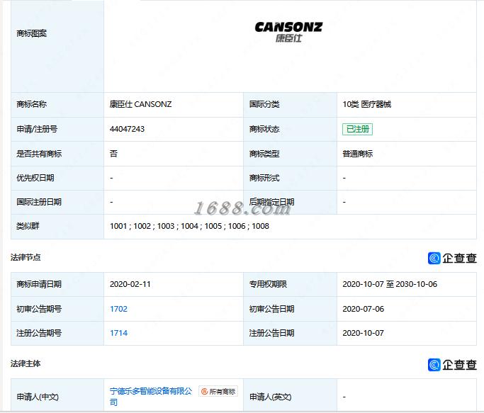484x413 pixels.
Task: Click the 国际分类 label
Action: 264,104
